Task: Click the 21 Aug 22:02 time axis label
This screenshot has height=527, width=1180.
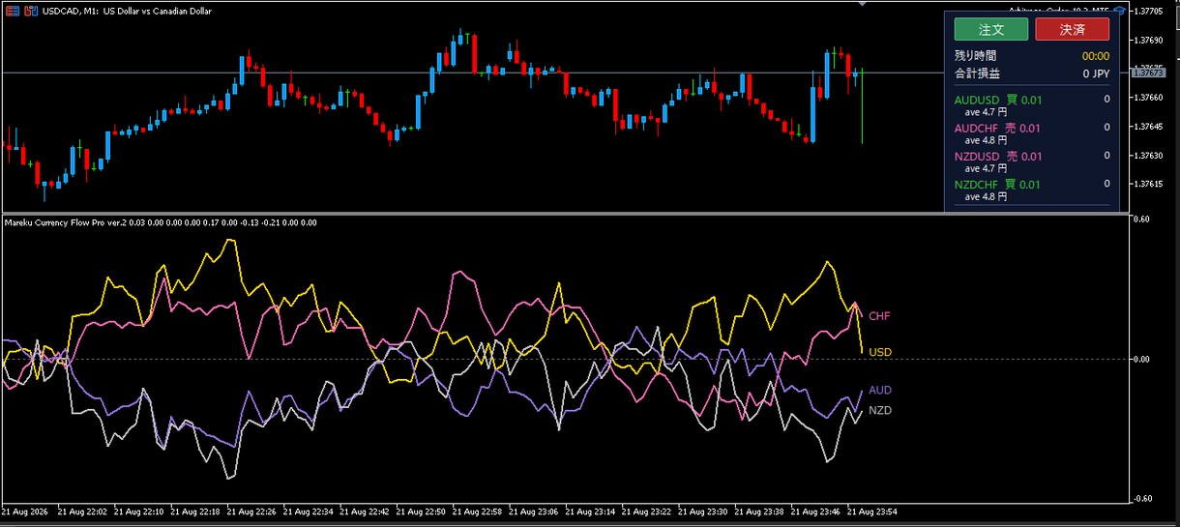Action: 83,511
